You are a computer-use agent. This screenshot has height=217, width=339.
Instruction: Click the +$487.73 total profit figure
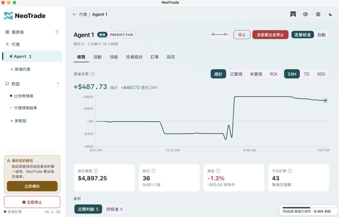coord(90,87)
